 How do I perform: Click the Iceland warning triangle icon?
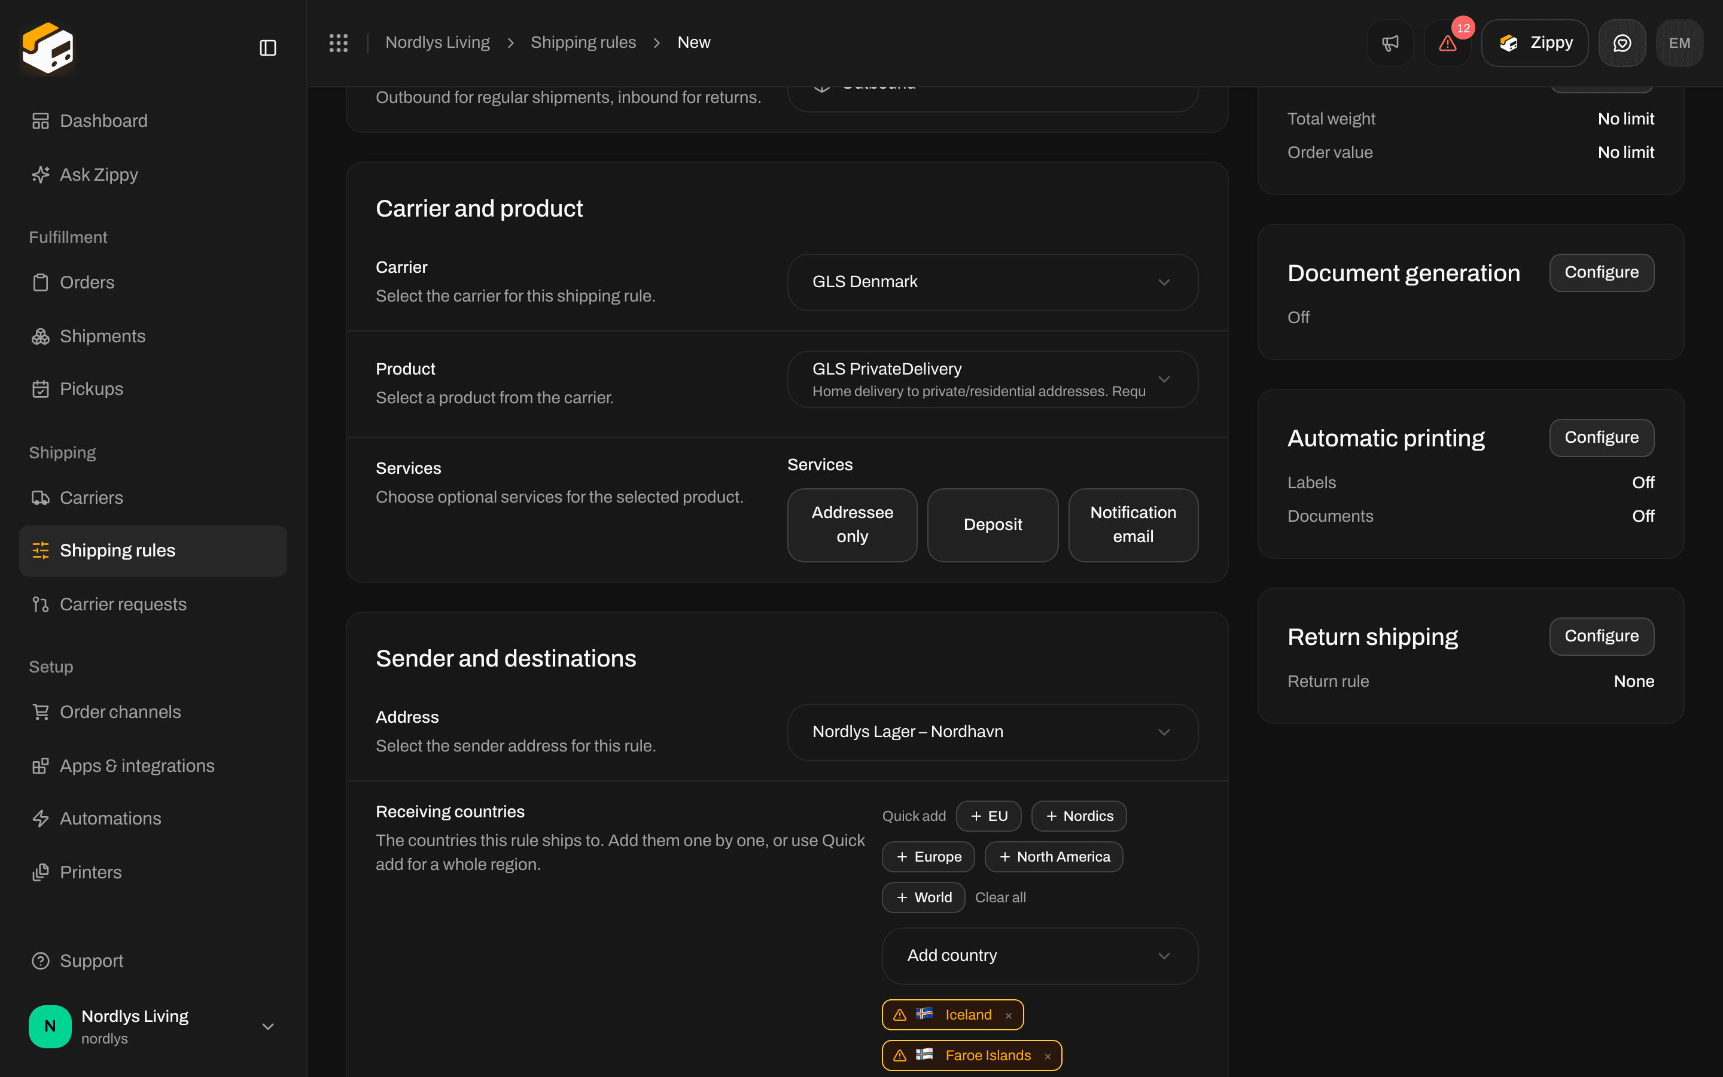click(900, 1015)
